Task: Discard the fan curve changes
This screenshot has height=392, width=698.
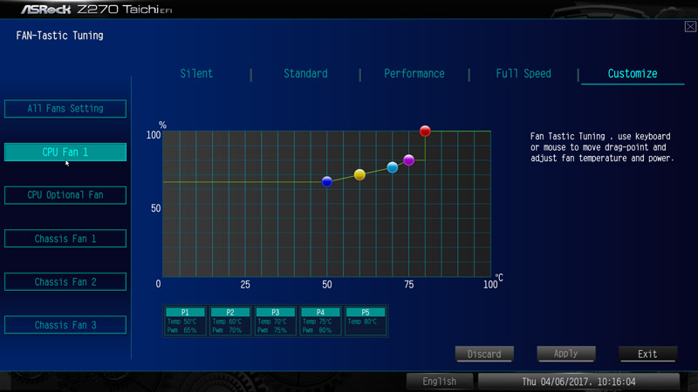Action: pos(484,354)
